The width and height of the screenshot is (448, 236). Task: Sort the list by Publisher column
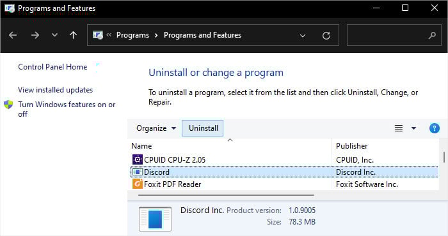[385, 146]
